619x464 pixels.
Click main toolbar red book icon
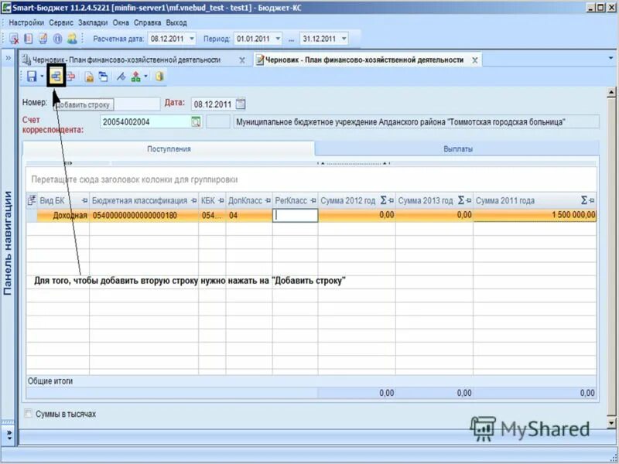(x=29, y=39)
